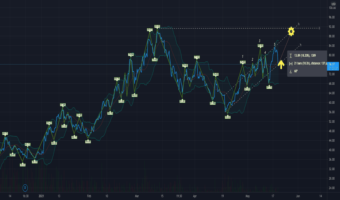The image size is (340, 200).
Task: Select wave label 3 text
Action: 259,41
